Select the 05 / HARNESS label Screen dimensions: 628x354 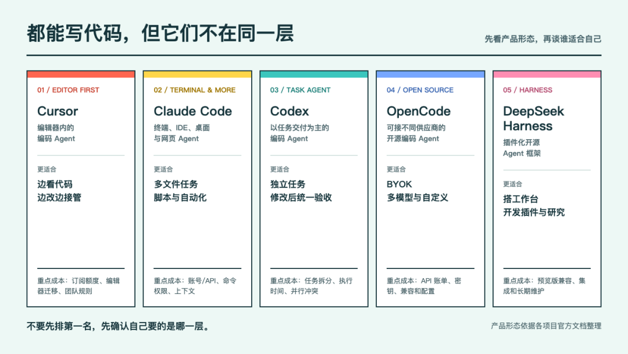[528, 90]
